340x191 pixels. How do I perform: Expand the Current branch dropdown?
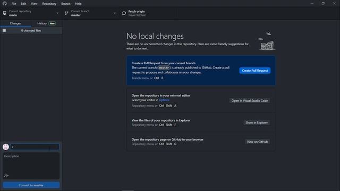click(90, 13)
